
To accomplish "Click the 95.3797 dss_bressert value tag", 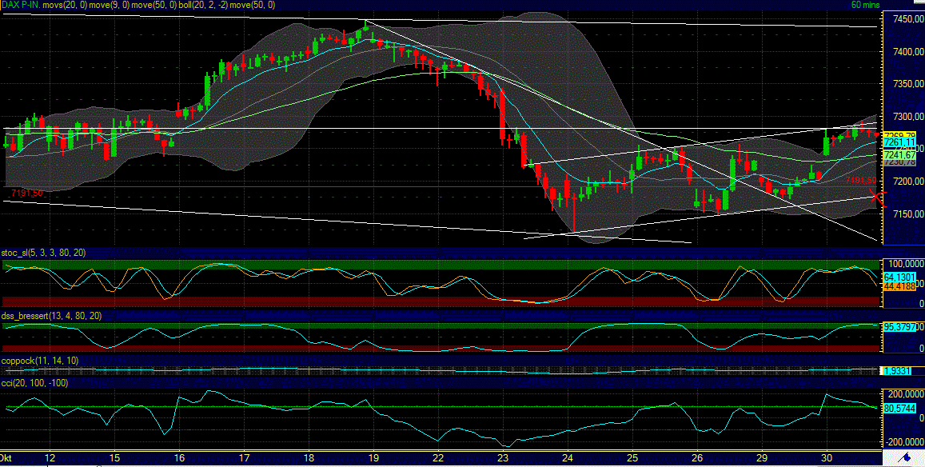I will pyautogui.click(x=899, y=325).
